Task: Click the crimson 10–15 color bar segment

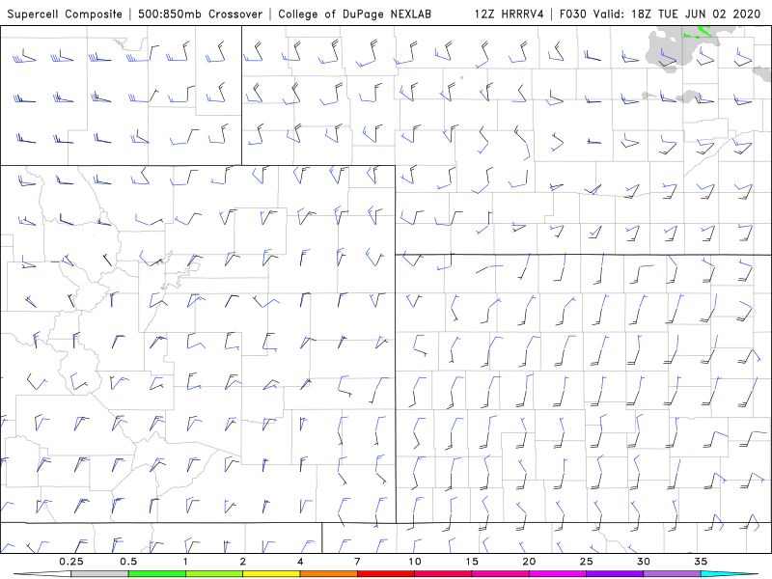Action: tap(443, 574)
